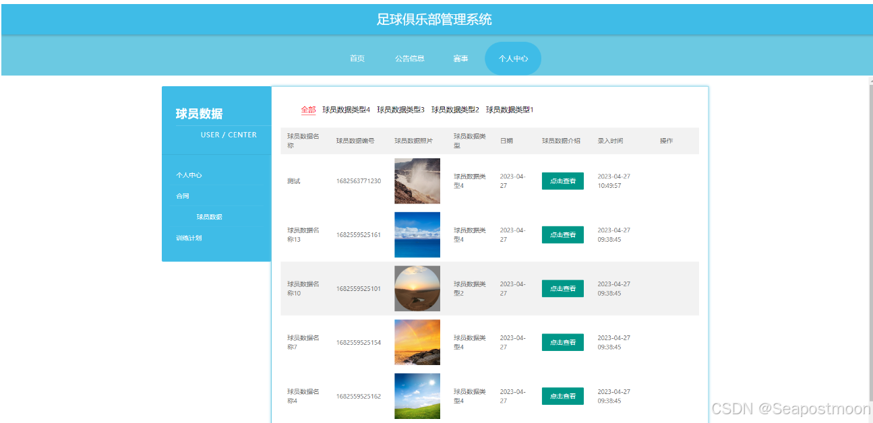The width and height of the screenshot is (873, 423).
Task: Select the 赛事 navigation item
Action: [x=460, y=59]
